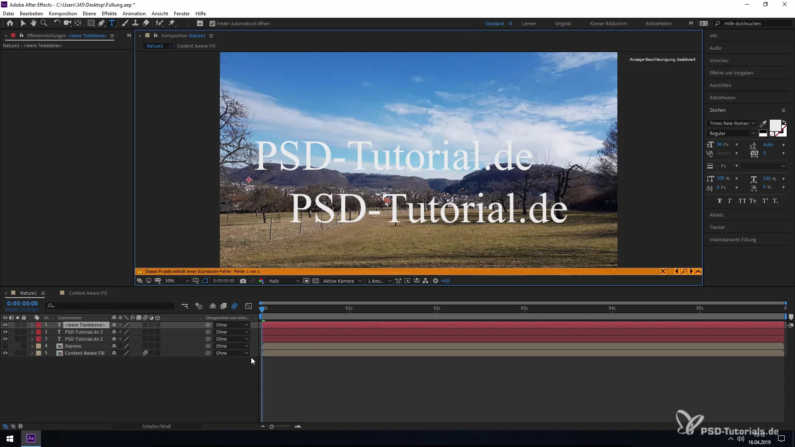Click the region of interest icon
Image resolution: width=795 pixels, height=447 pixels.
pos(306,281)
